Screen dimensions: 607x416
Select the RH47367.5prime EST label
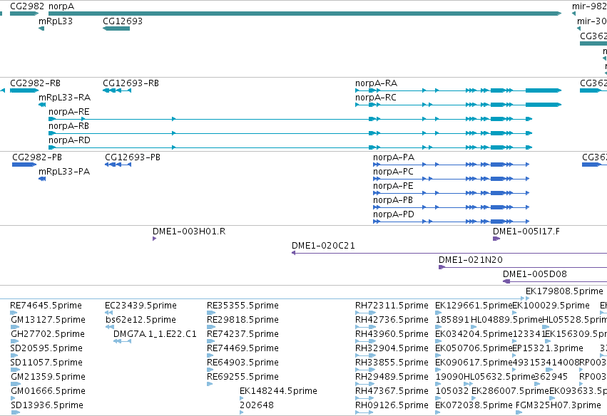(x=392, y=391)
